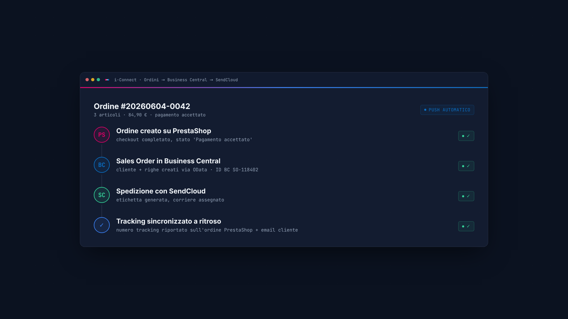568x319 pixels.
Task: Click the blue checkmark tracking step icon
Action: (102, 225)
